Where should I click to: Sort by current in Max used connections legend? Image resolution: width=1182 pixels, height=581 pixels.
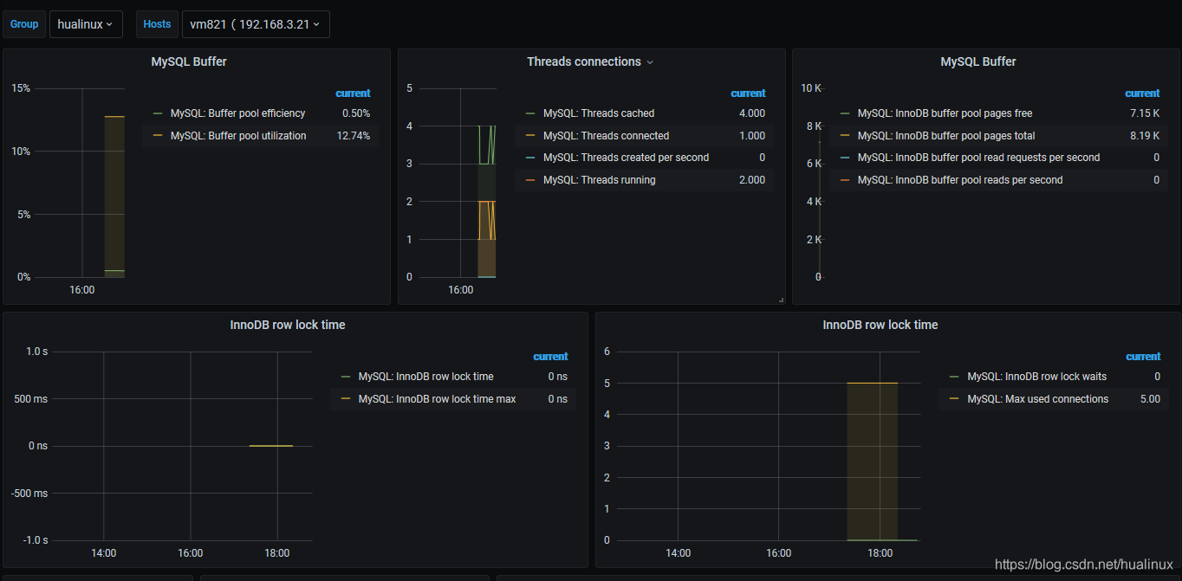pyautogui.click(x=1143, y=357)
